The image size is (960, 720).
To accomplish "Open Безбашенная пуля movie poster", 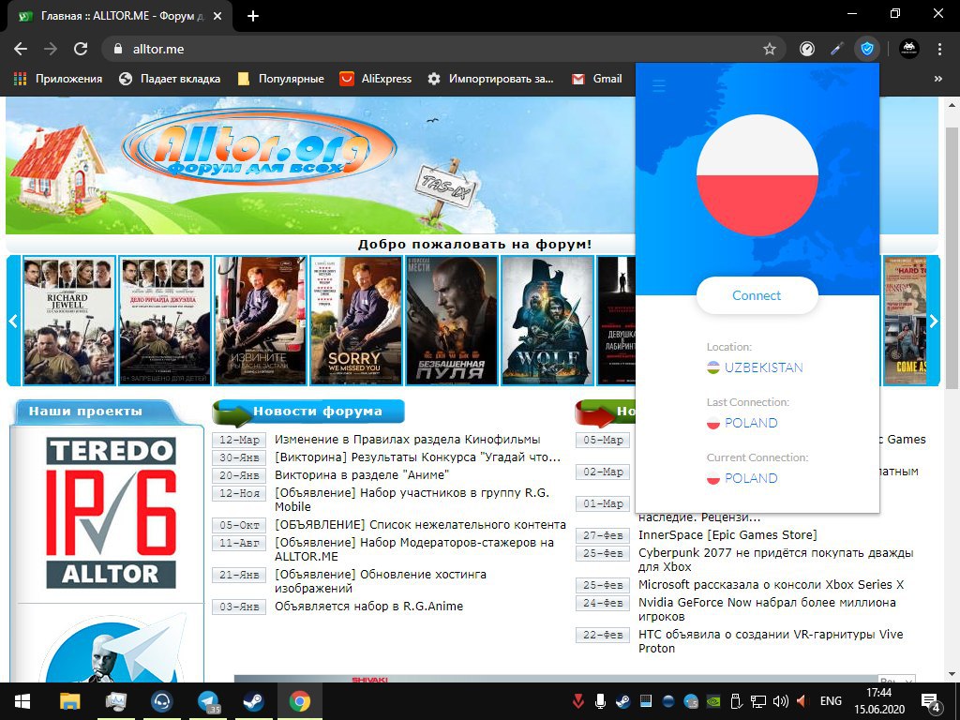I will (451, 321).
